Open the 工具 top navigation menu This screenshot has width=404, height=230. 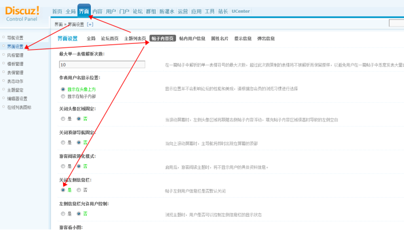[x=210, y=12]
